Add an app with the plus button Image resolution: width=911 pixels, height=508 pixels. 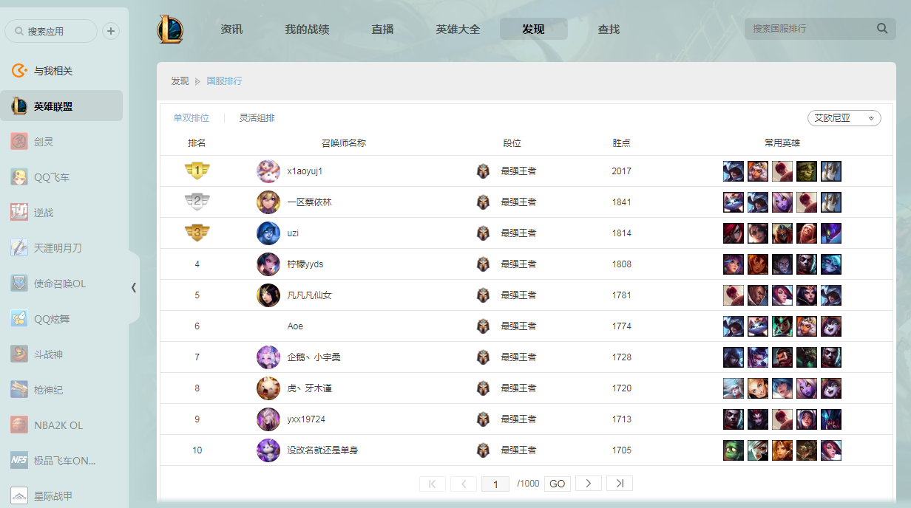point(111,31)
